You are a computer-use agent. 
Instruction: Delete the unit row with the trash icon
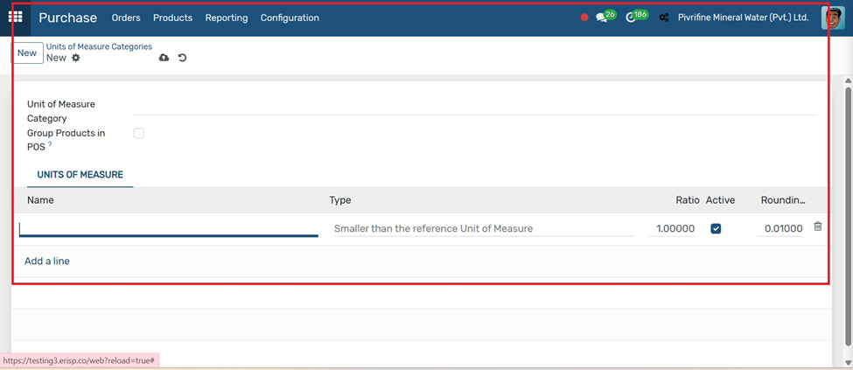pos(818,227)
